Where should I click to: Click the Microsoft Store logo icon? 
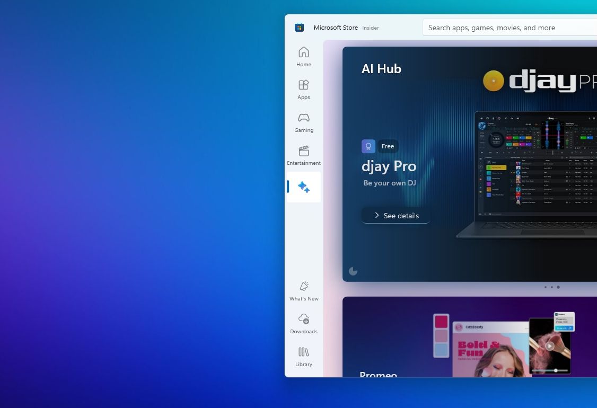(299, 28)
